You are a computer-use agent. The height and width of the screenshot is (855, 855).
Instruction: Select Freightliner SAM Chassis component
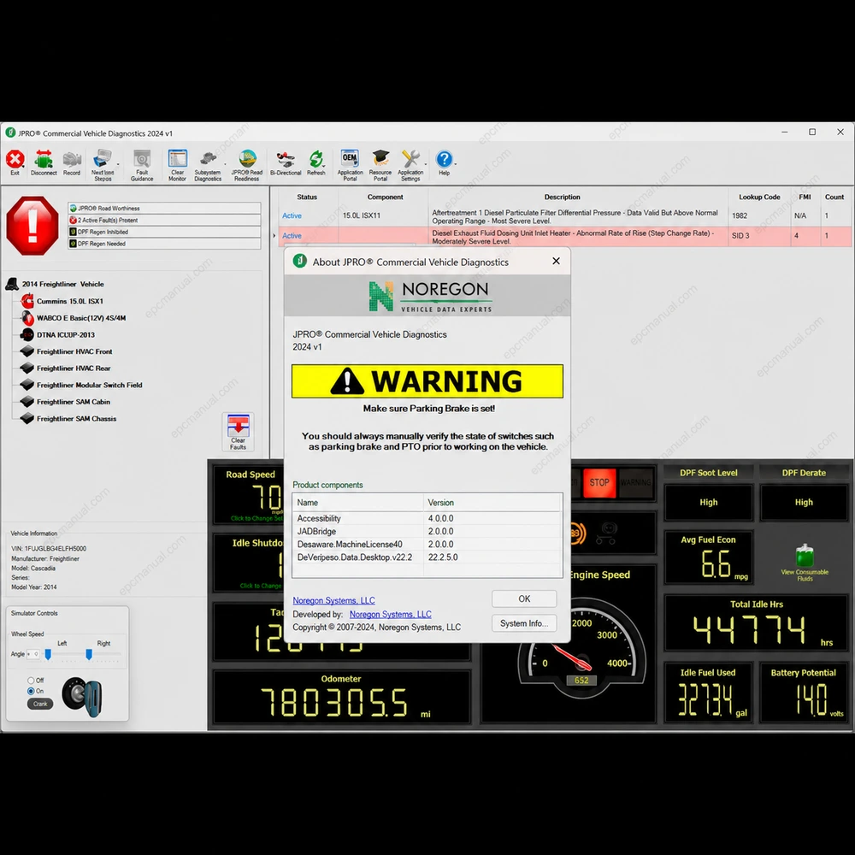click(76, 419)
